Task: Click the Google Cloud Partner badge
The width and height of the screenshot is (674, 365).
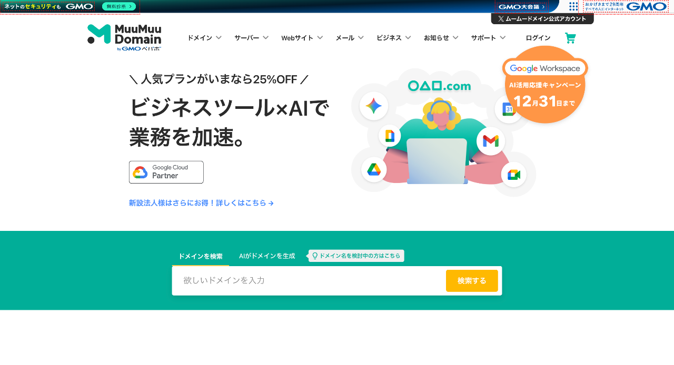Action: 166,172
